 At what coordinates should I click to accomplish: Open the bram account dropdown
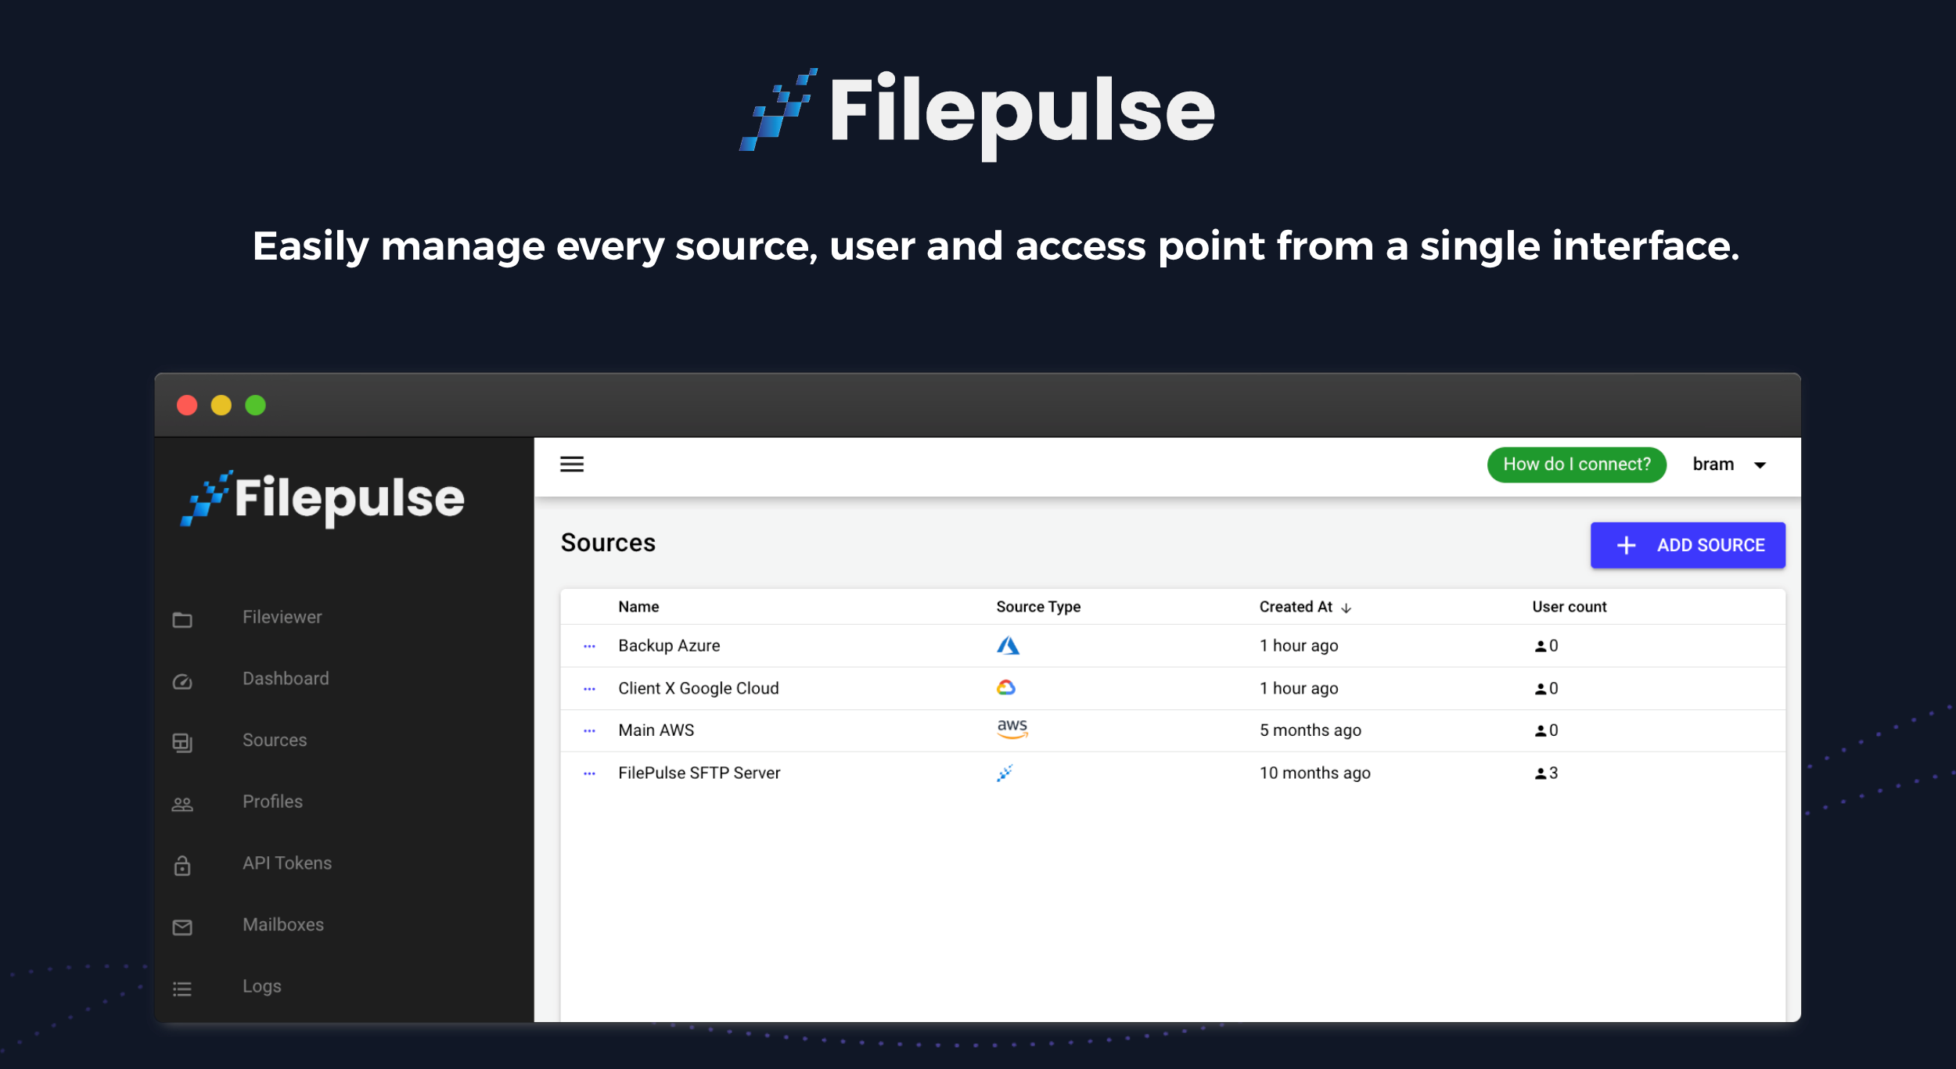pyautogui.click(x=1732, y=464)
